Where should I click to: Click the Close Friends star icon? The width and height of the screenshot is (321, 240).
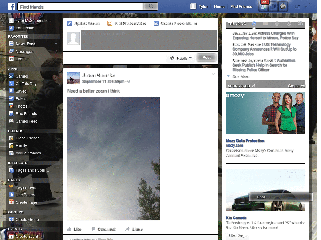pos(11,138)
